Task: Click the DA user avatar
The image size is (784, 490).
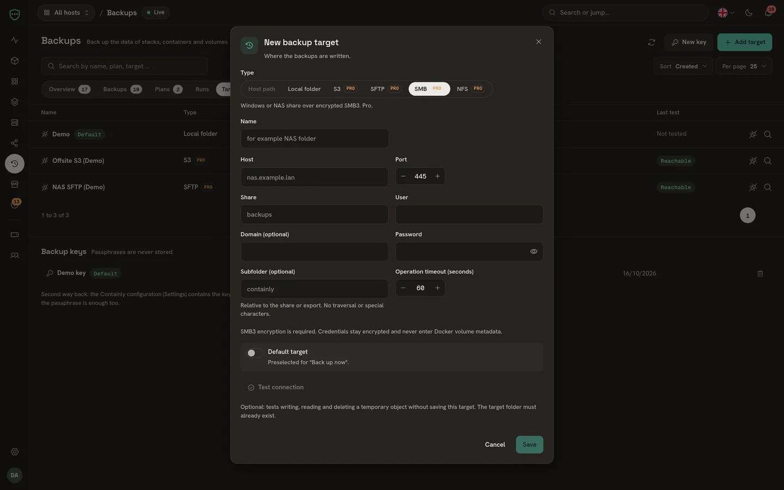Action: click(x=15, y=475)
